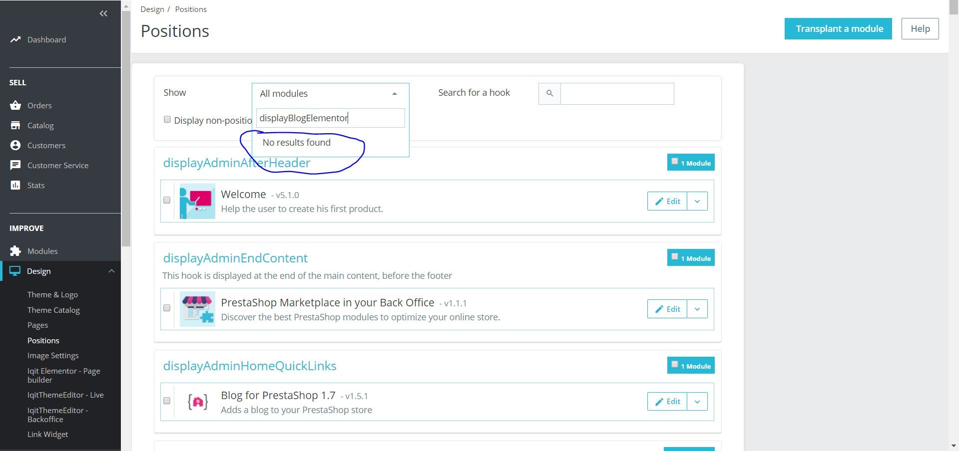959x451 pixels.
Task: Toggle select-all checkbox for displayAdminAfterHeader
Action: [x=675, y=161]
